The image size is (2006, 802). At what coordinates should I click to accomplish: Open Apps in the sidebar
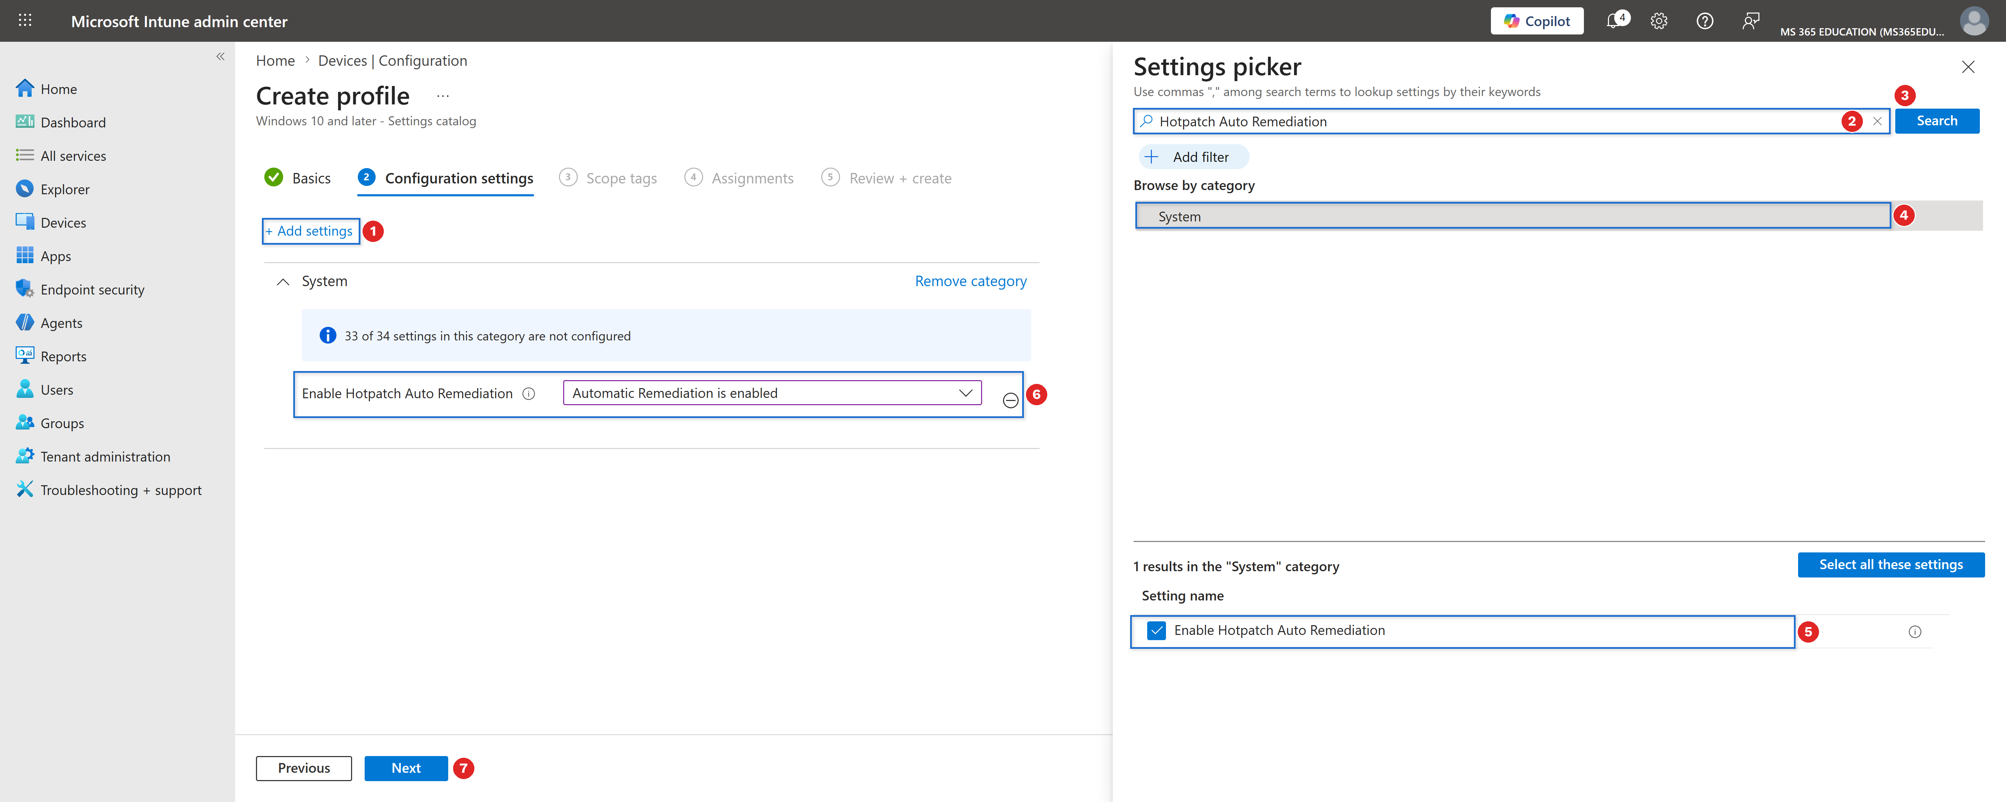coord(44,256)
